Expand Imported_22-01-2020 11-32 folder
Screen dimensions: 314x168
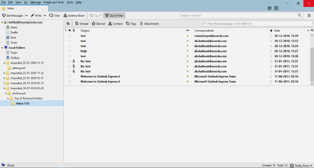(4, 73)
